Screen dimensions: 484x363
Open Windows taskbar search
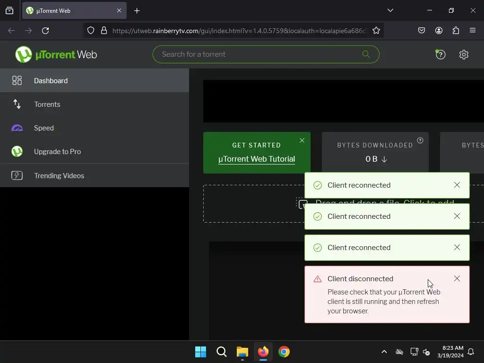222,352
